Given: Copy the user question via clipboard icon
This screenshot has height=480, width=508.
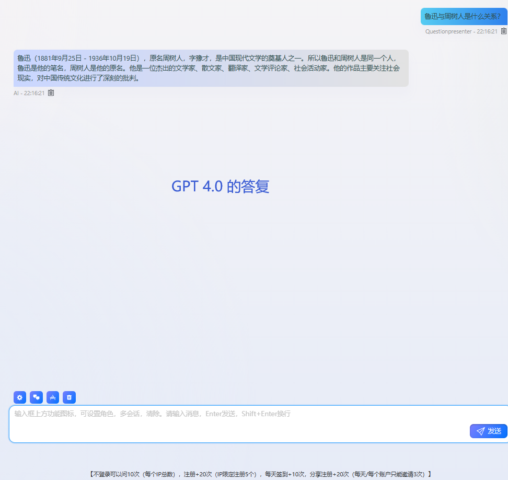Looking at the screenshot, I should pyautogui.click(x=504, y=31).
